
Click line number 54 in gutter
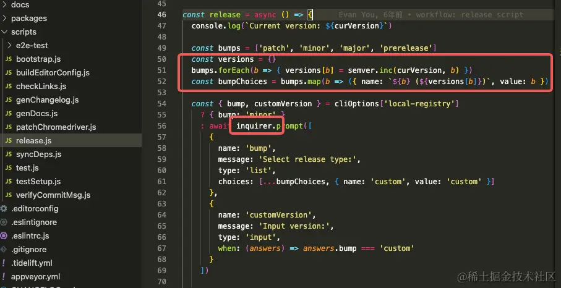[x=161, y=104]
